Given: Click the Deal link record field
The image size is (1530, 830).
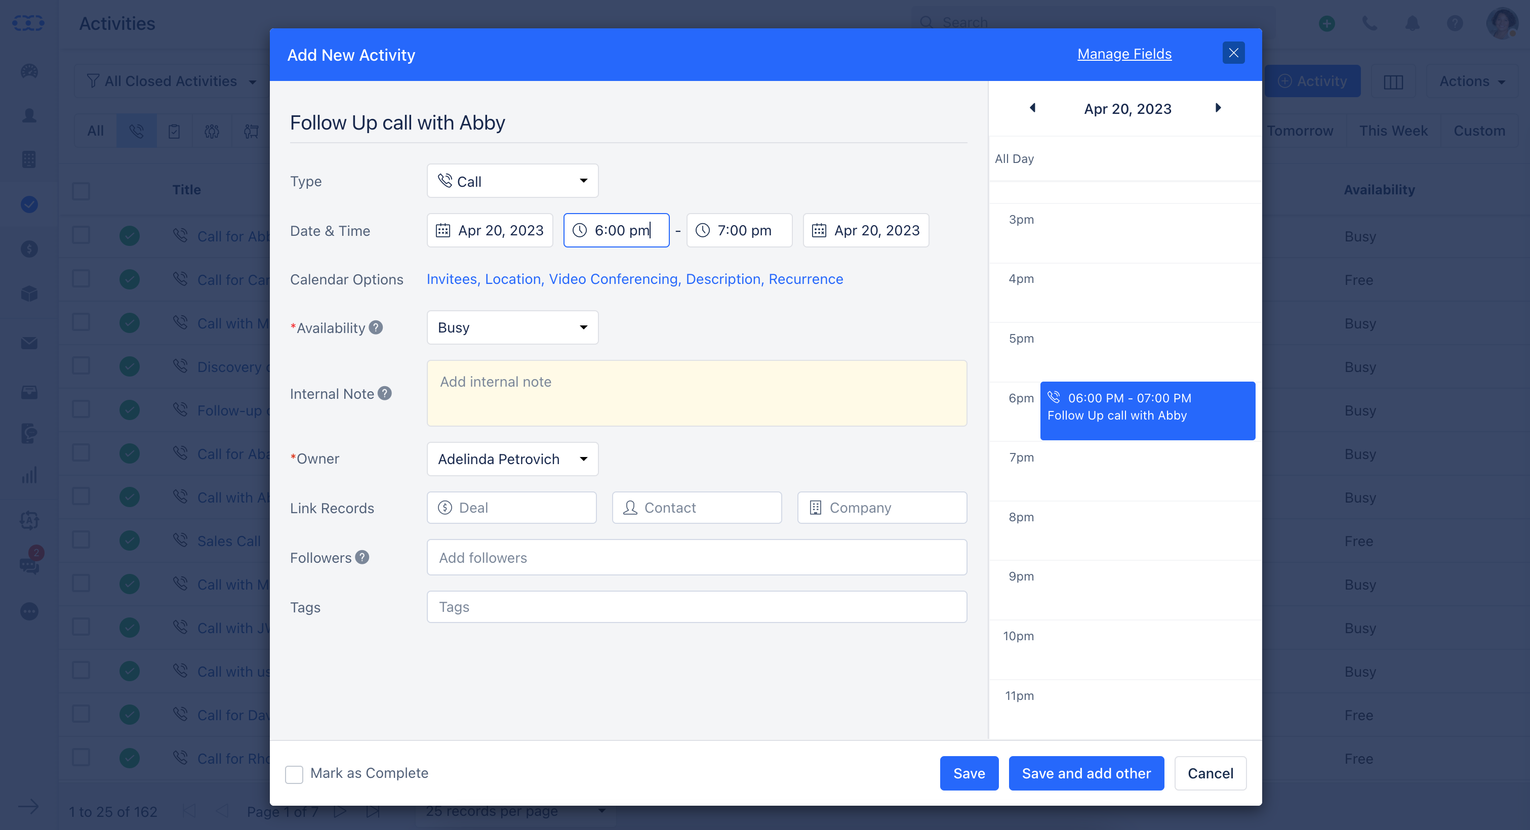Looking at the screenshot, I should [511, 508].
